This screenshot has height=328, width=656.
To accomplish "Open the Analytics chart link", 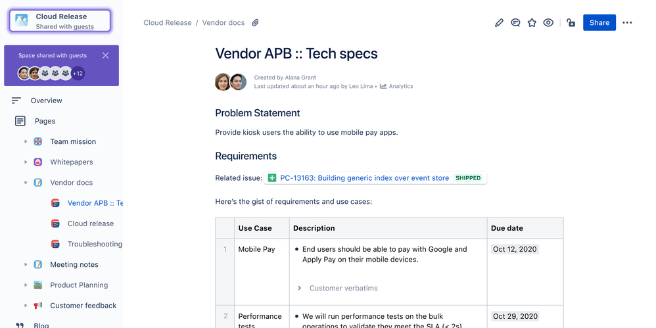I will [396, 86].
